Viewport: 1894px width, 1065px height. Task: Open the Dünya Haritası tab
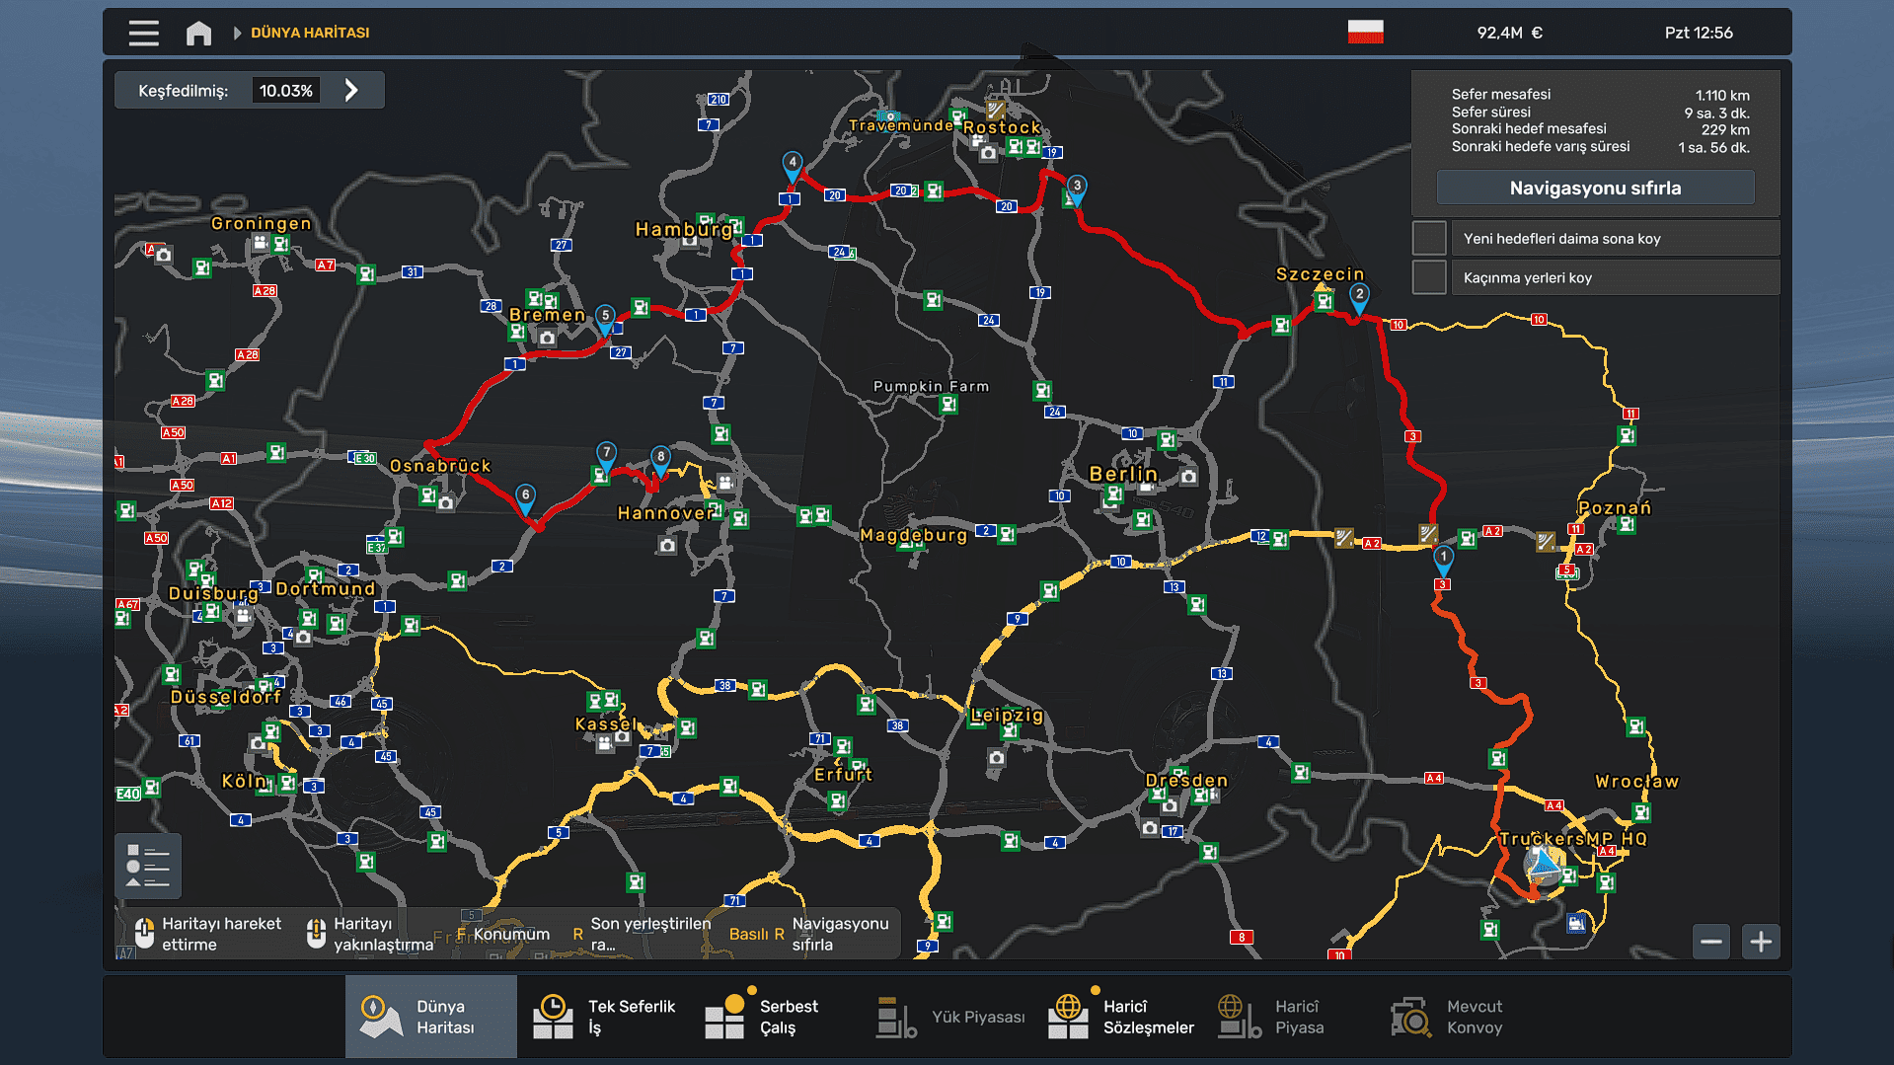point(431,1017)
